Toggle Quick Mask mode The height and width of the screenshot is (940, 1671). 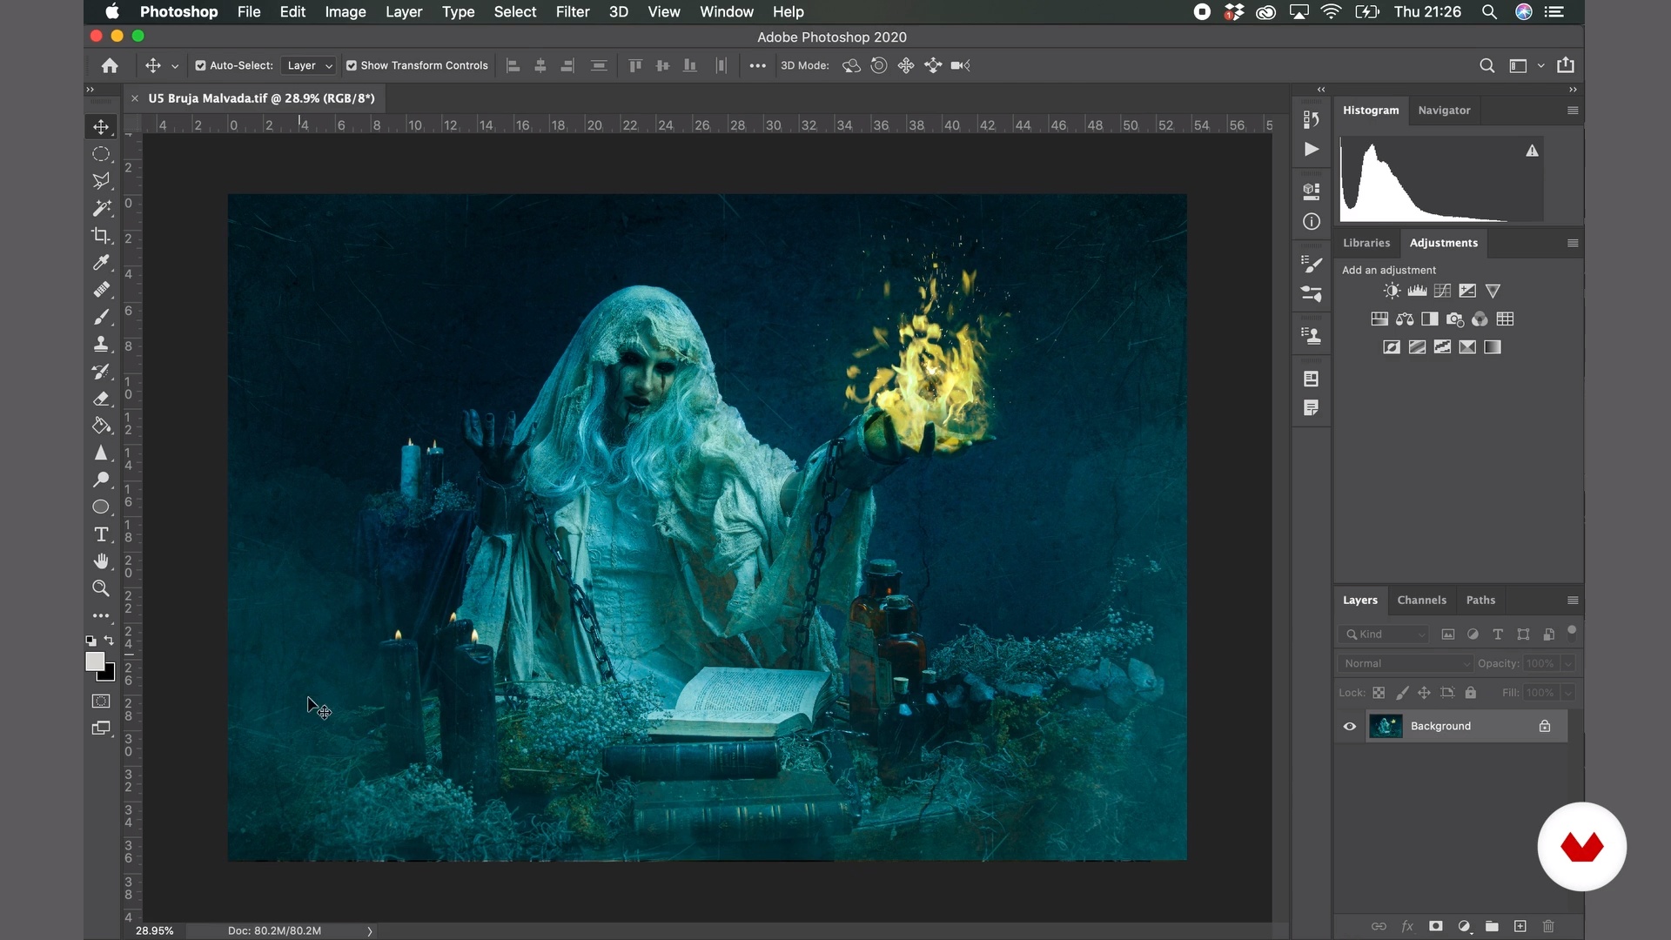coord(101,701)
